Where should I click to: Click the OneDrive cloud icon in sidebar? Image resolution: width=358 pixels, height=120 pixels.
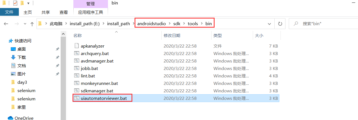click(x=11, y=118)
